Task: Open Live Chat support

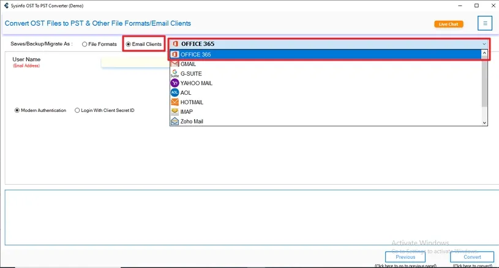Action: point(448,24)
